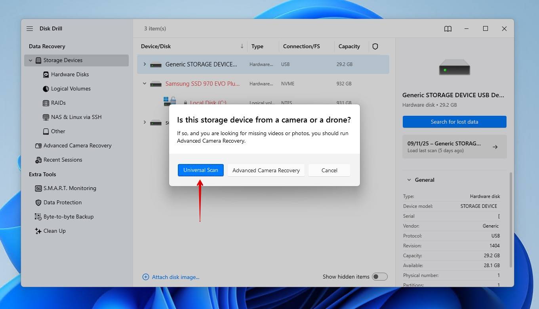Open Advanced Camera Recovery icon in sidebar
This screenshot has width=539, height=309.
[x=38, y=146]
